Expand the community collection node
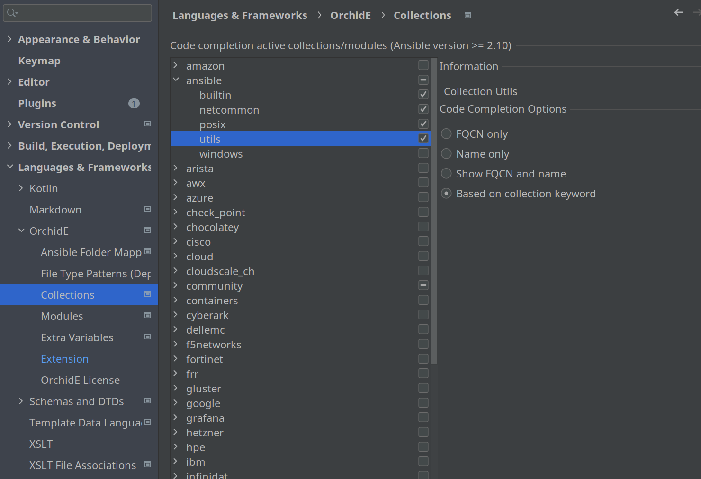This screenshot has width=701, height=479. [176, 285]
